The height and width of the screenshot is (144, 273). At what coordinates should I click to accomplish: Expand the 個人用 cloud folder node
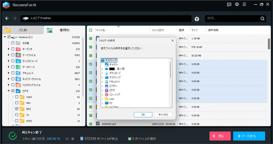pos(102,69)
